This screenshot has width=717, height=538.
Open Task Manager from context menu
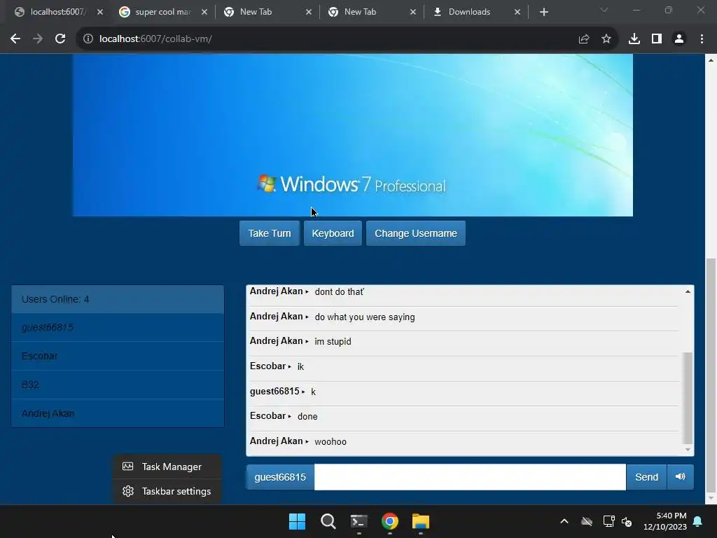[x=167, y=467]
